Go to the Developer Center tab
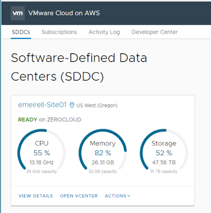211x213 pixels. [x=154, y=32]
